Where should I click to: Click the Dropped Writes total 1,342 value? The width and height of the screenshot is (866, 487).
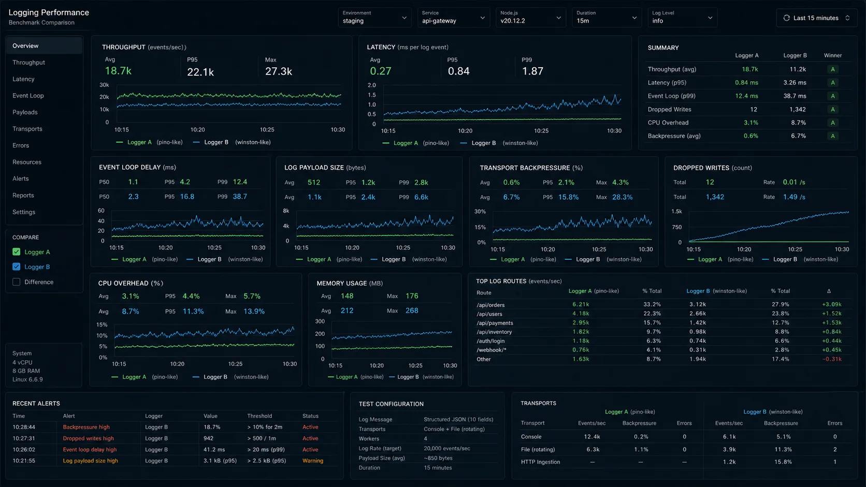tap(715, 197)
